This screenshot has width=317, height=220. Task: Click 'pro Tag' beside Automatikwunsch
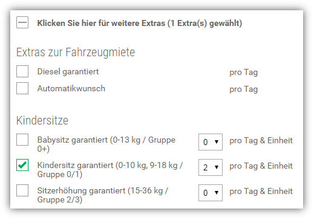click(x=243, y=89)
